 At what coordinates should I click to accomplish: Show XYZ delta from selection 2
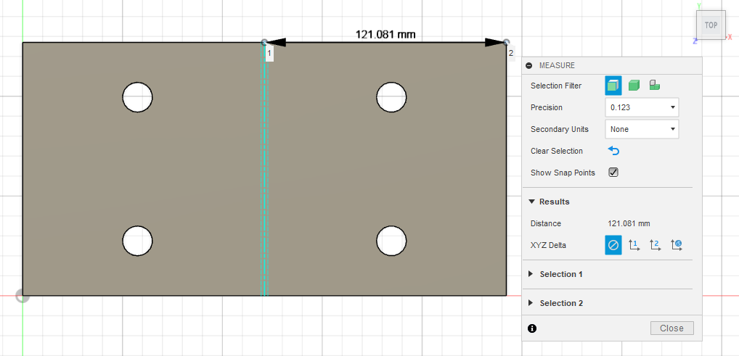click(655, 245)
